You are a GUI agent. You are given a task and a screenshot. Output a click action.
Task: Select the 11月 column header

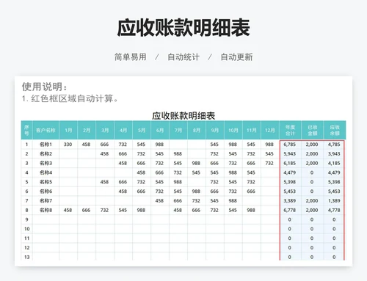pos(252,130)
